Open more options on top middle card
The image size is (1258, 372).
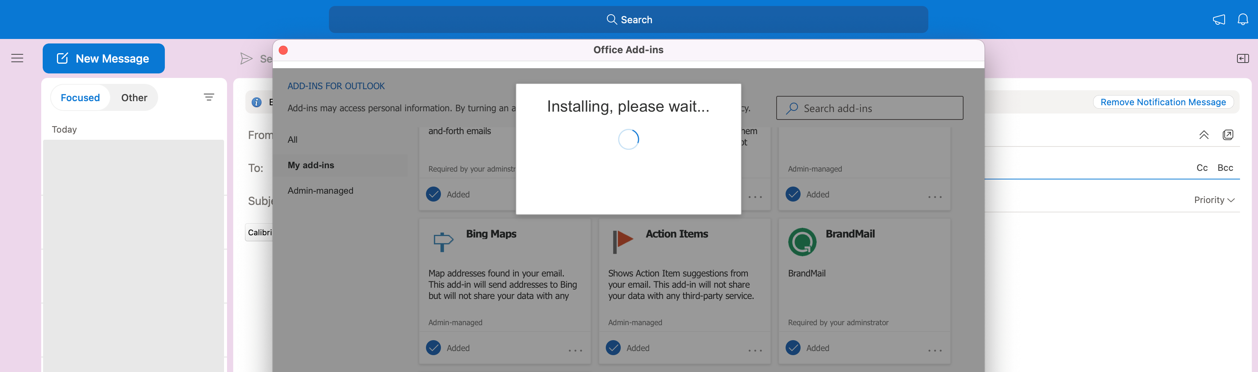(755, 197)
